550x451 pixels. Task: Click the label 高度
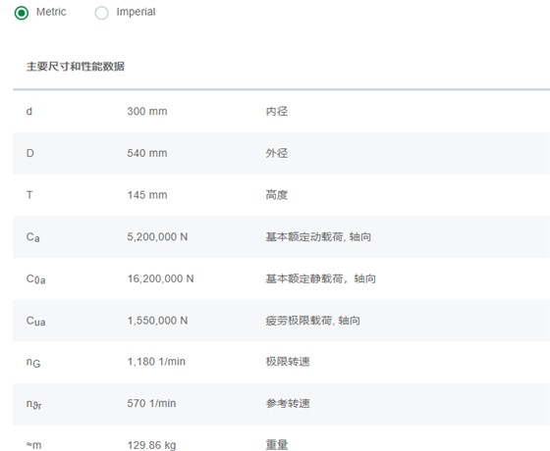[x=277, y=195]
